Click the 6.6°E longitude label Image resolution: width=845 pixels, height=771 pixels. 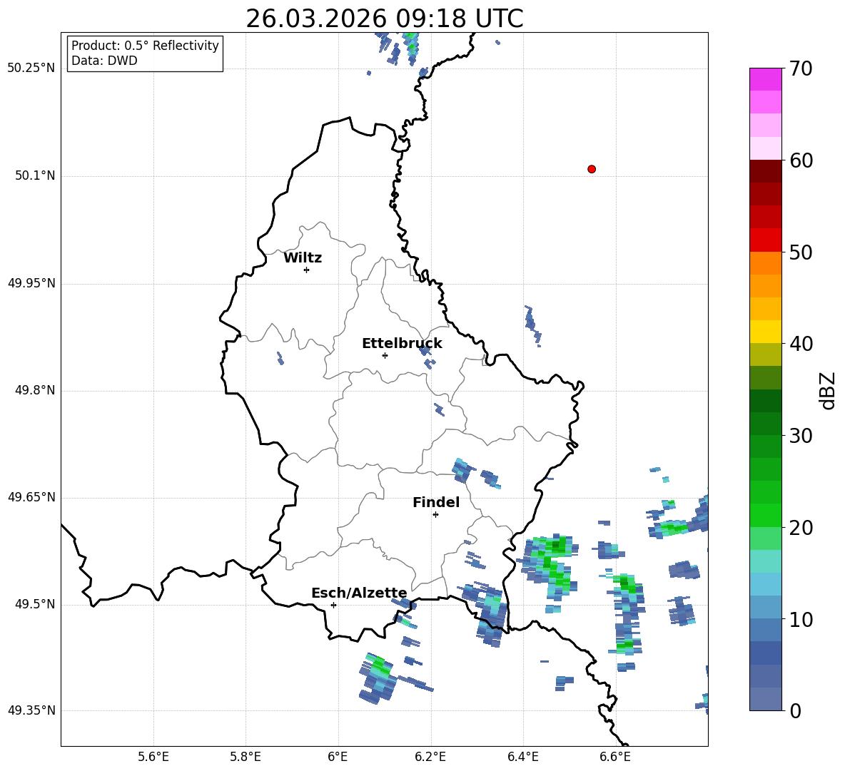(x=615, y=757)
